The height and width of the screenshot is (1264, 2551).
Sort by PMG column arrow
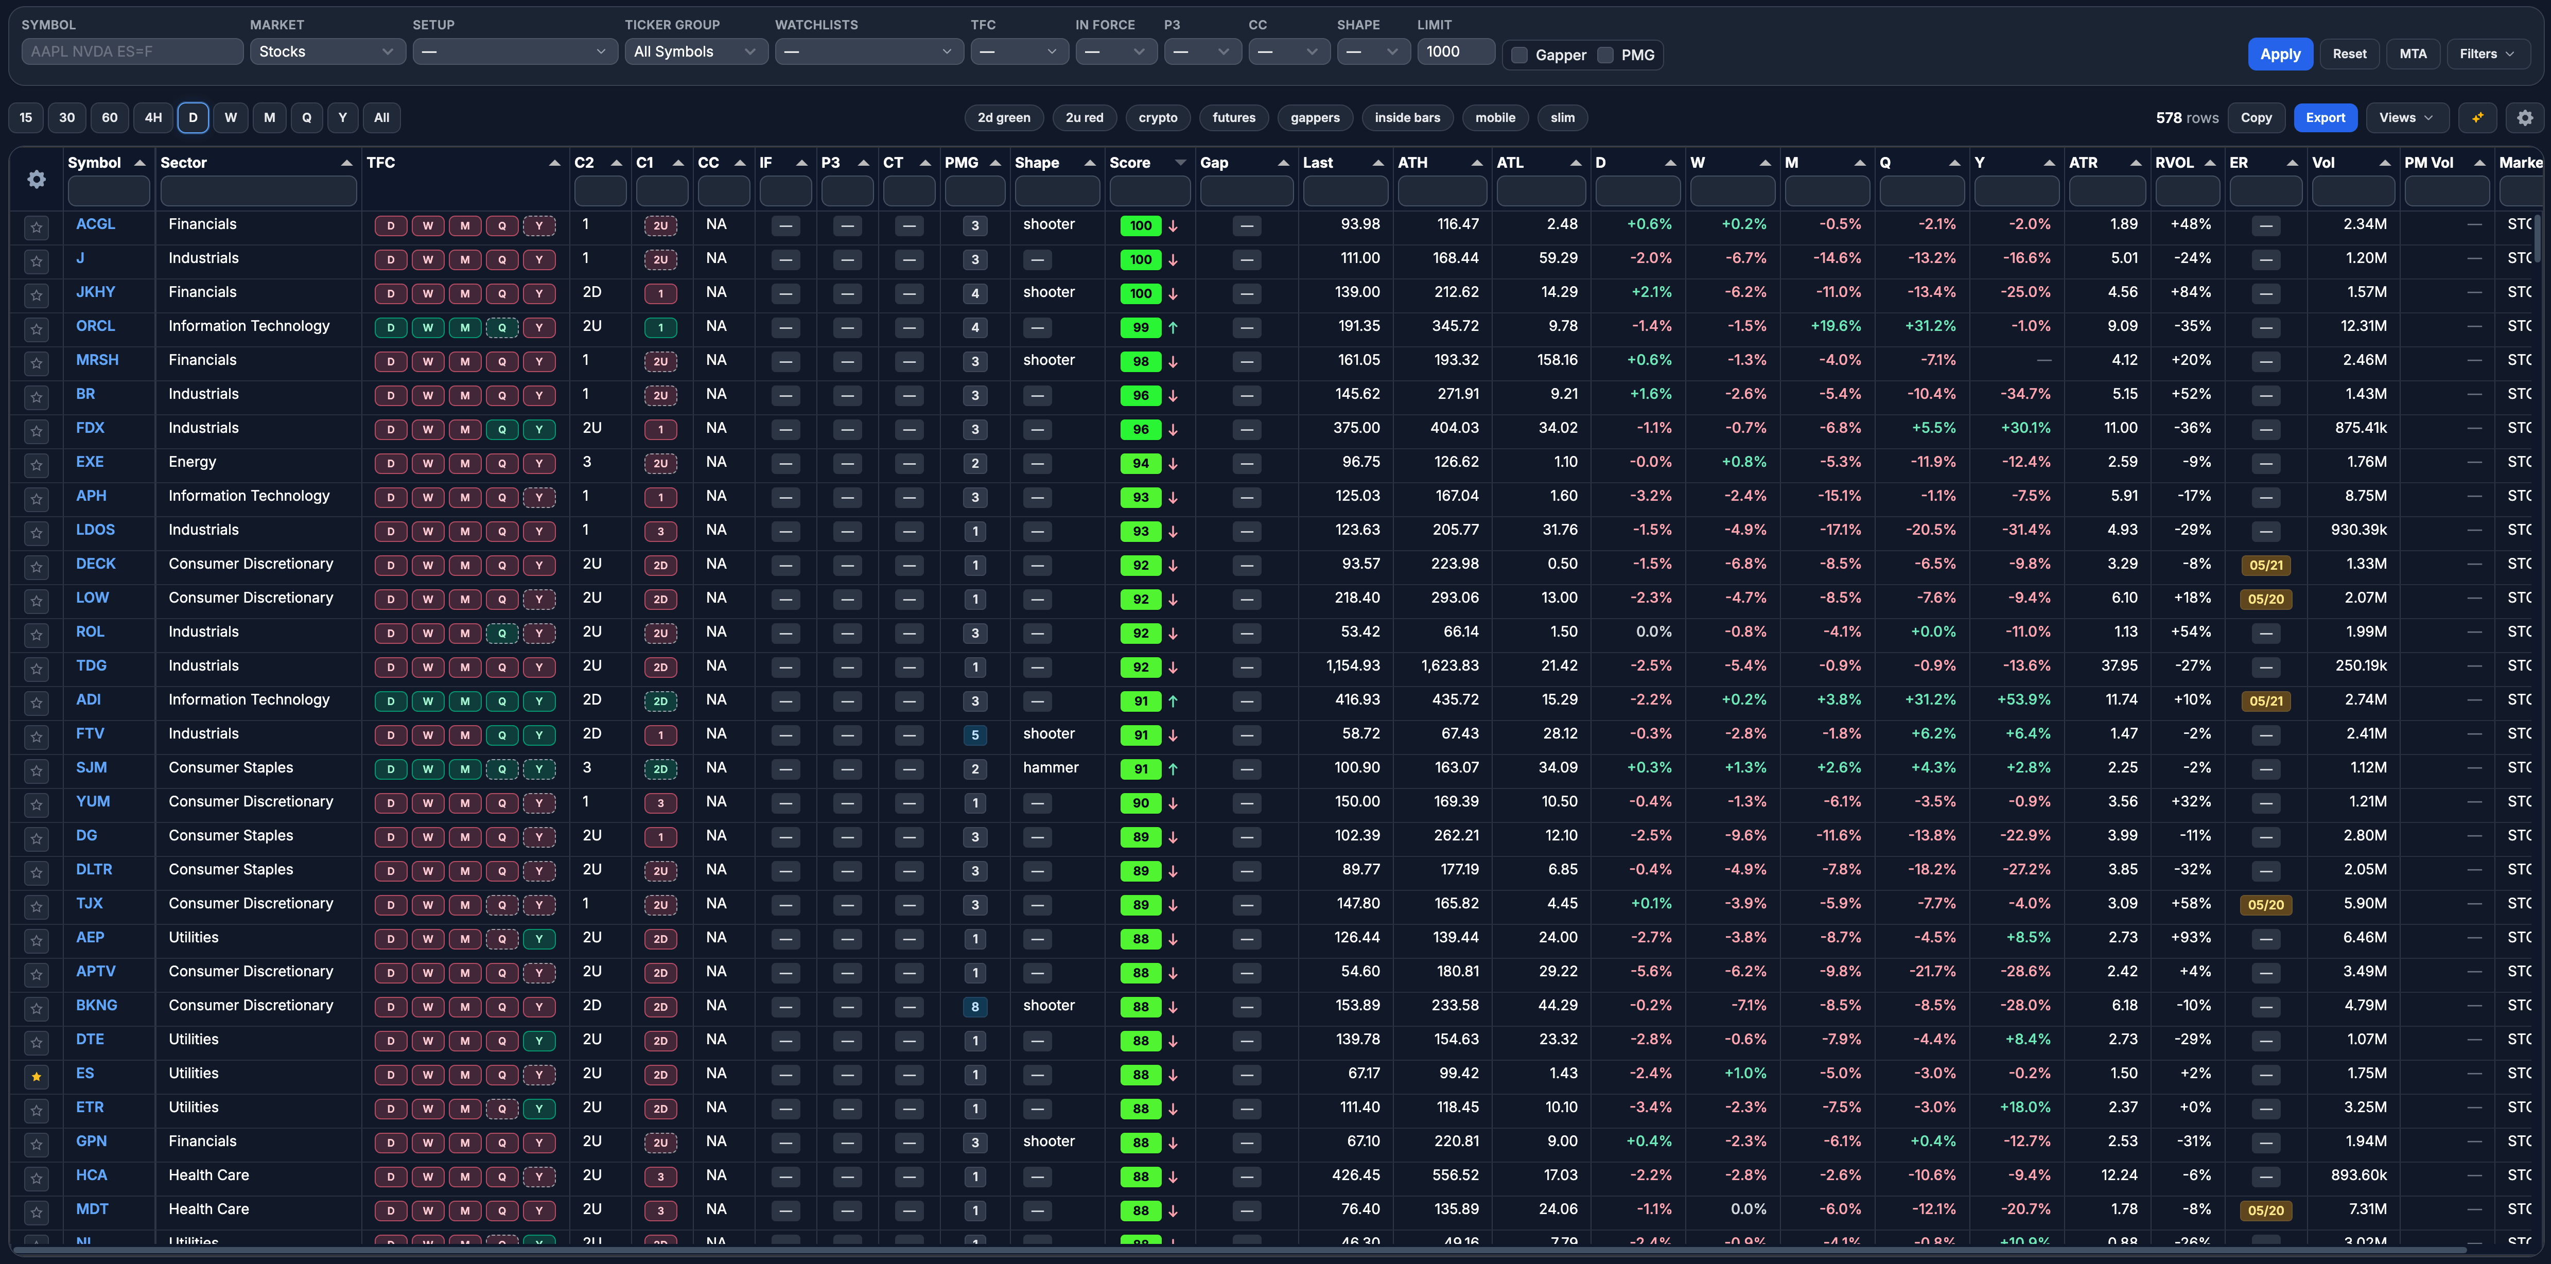pos(995,162)
